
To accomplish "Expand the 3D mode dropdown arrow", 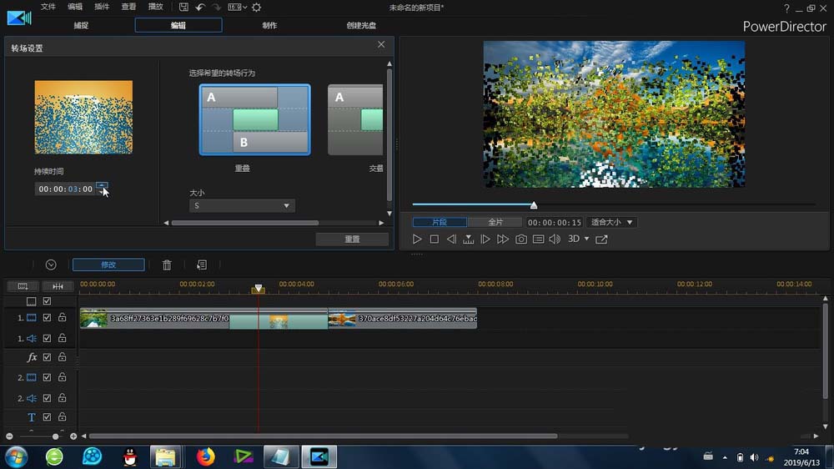I will pyautogui.click(x=586, y=239).
